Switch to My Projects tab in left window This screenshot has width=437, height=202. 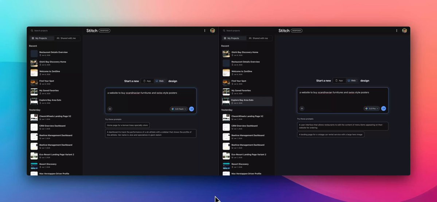tap(42, 39)
